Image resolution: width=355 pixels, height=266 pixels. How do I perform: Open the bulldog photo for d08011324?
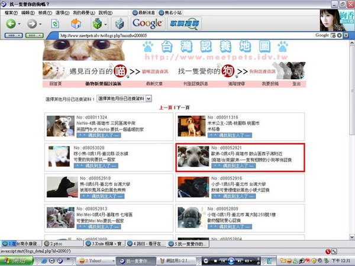pyautogui.click(x=60, y=126)
